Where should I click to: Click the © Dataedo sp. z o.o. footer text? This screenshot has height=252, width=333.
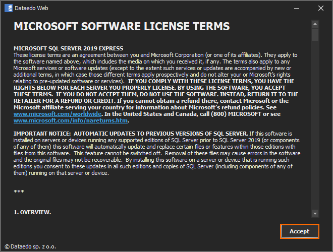[30, 247]
